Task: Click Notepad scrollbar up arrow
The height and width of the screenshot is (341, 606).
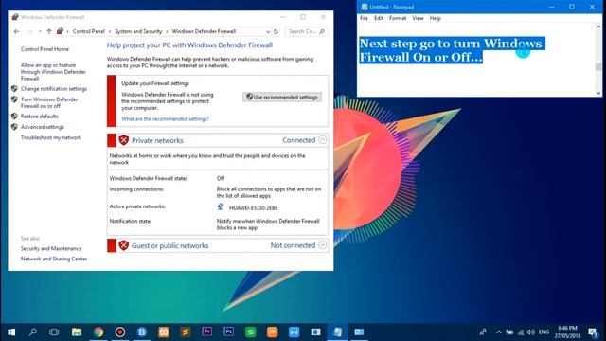Action: [598, 27]
